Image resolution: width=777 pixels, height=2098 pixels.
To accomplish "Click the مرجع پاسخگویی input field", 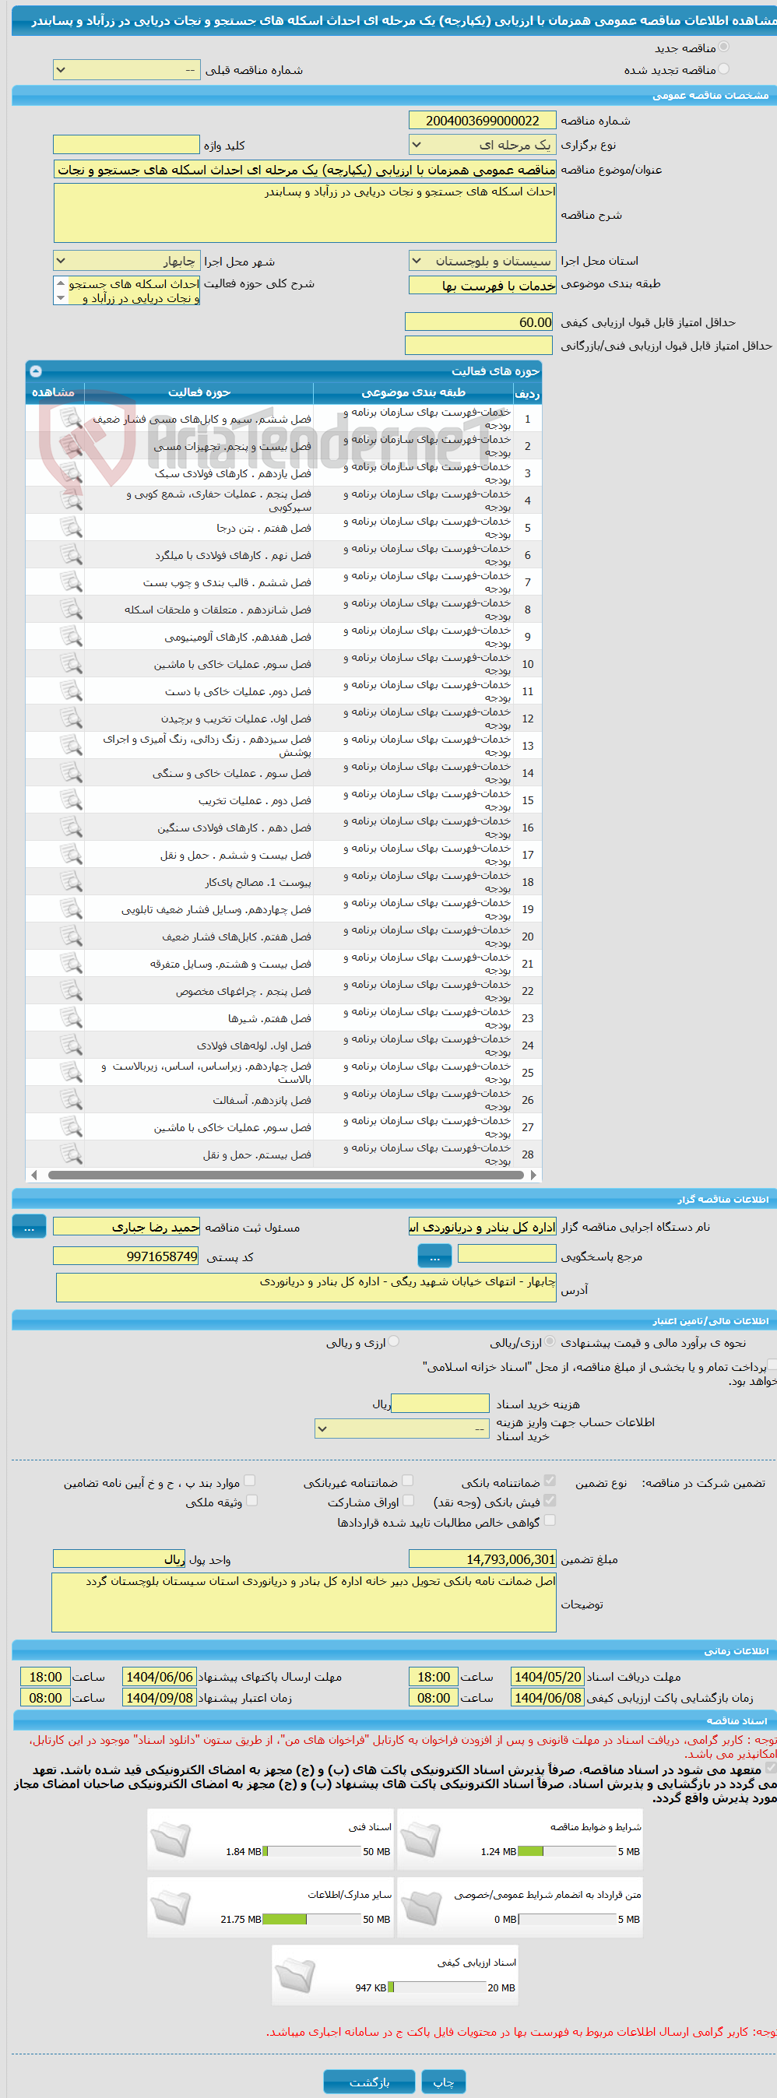I will 507,1253.
